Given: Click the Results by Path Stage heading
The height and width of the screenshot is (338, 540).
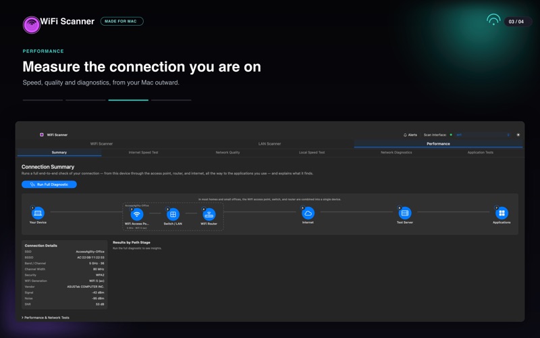Looking at the screenshot, I should pos(132,243).
